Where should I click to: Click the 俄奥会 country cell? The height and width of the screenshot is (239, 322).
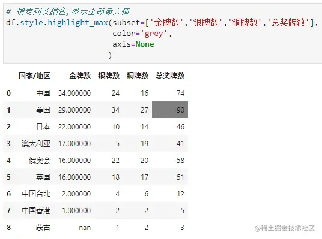coord(40,161)
